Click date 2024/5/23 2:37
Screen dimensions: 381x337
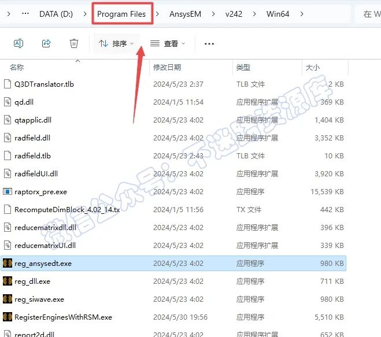tap(178, 84)
